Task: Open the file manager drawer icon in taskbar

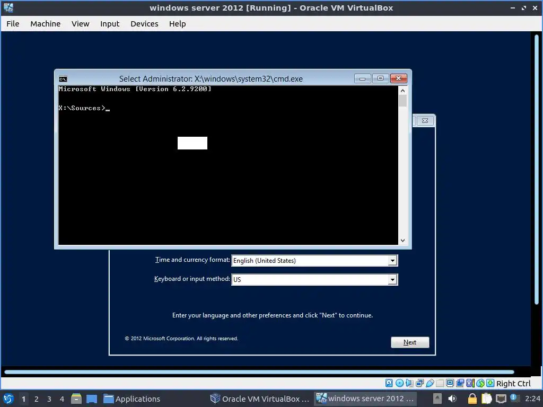Action: [76, 399]
